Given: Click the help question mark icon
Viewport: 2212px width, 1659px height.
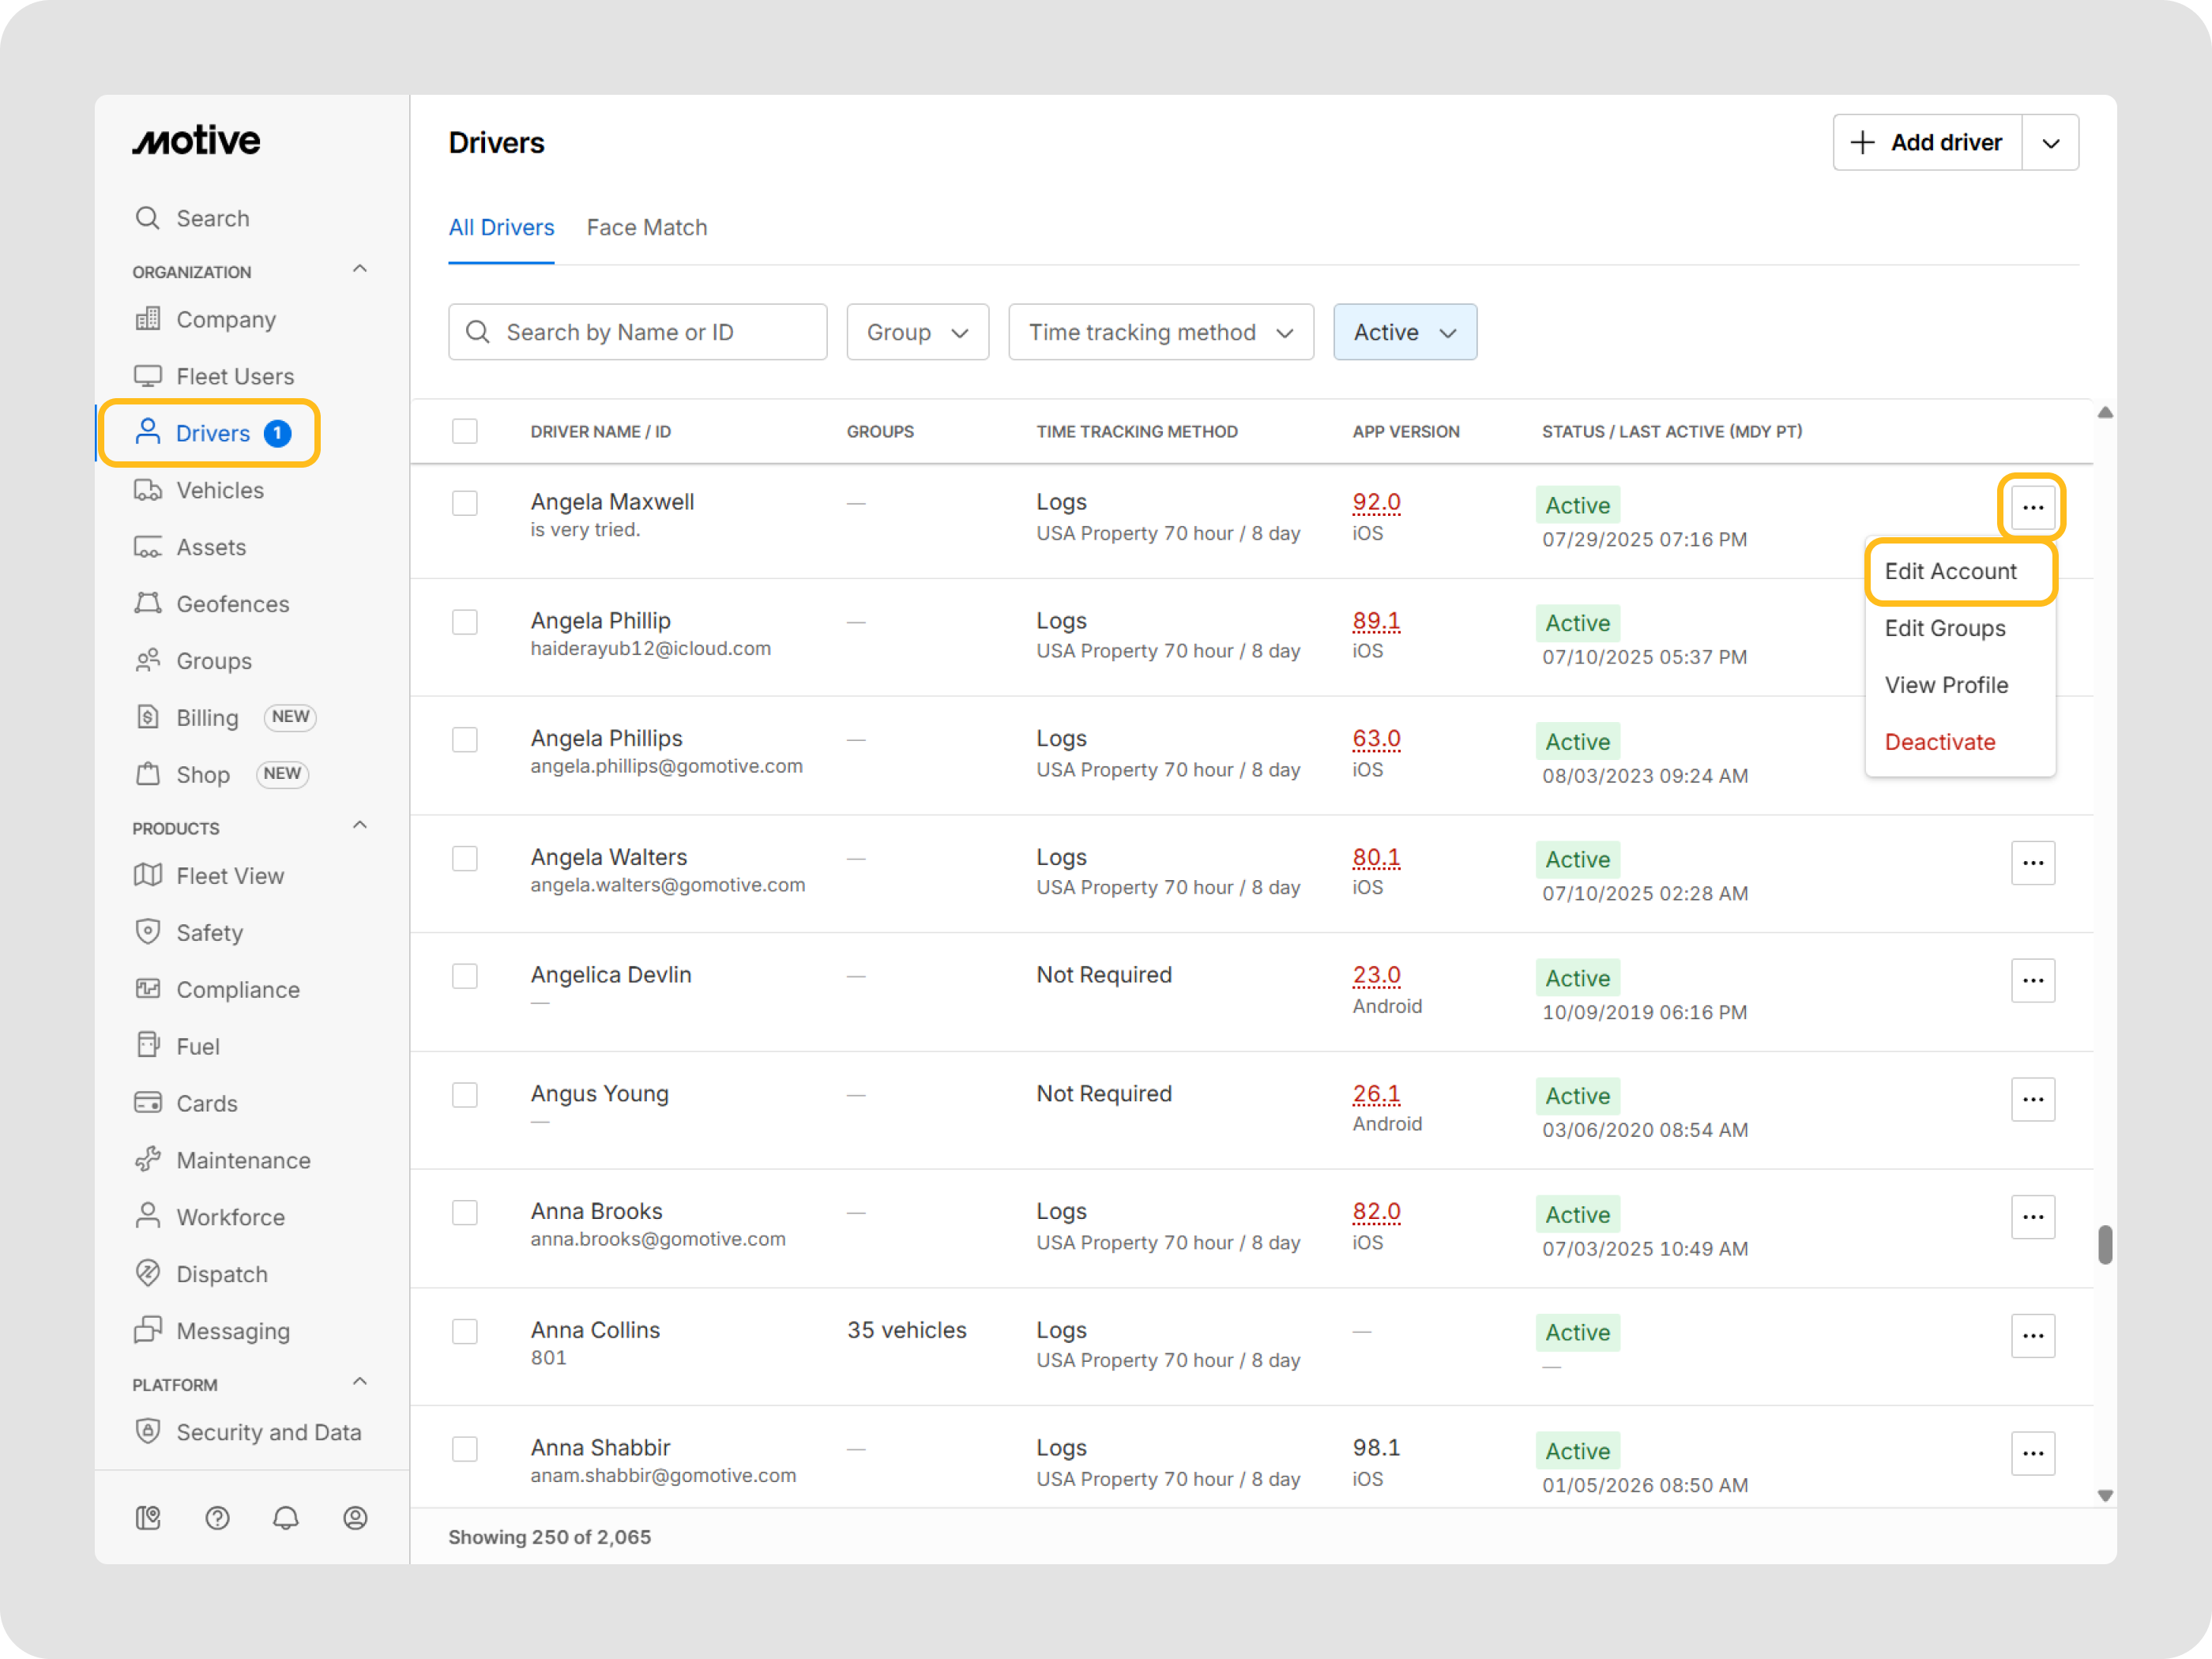Looking at the screenshot, I should (x=217, y=1518).
